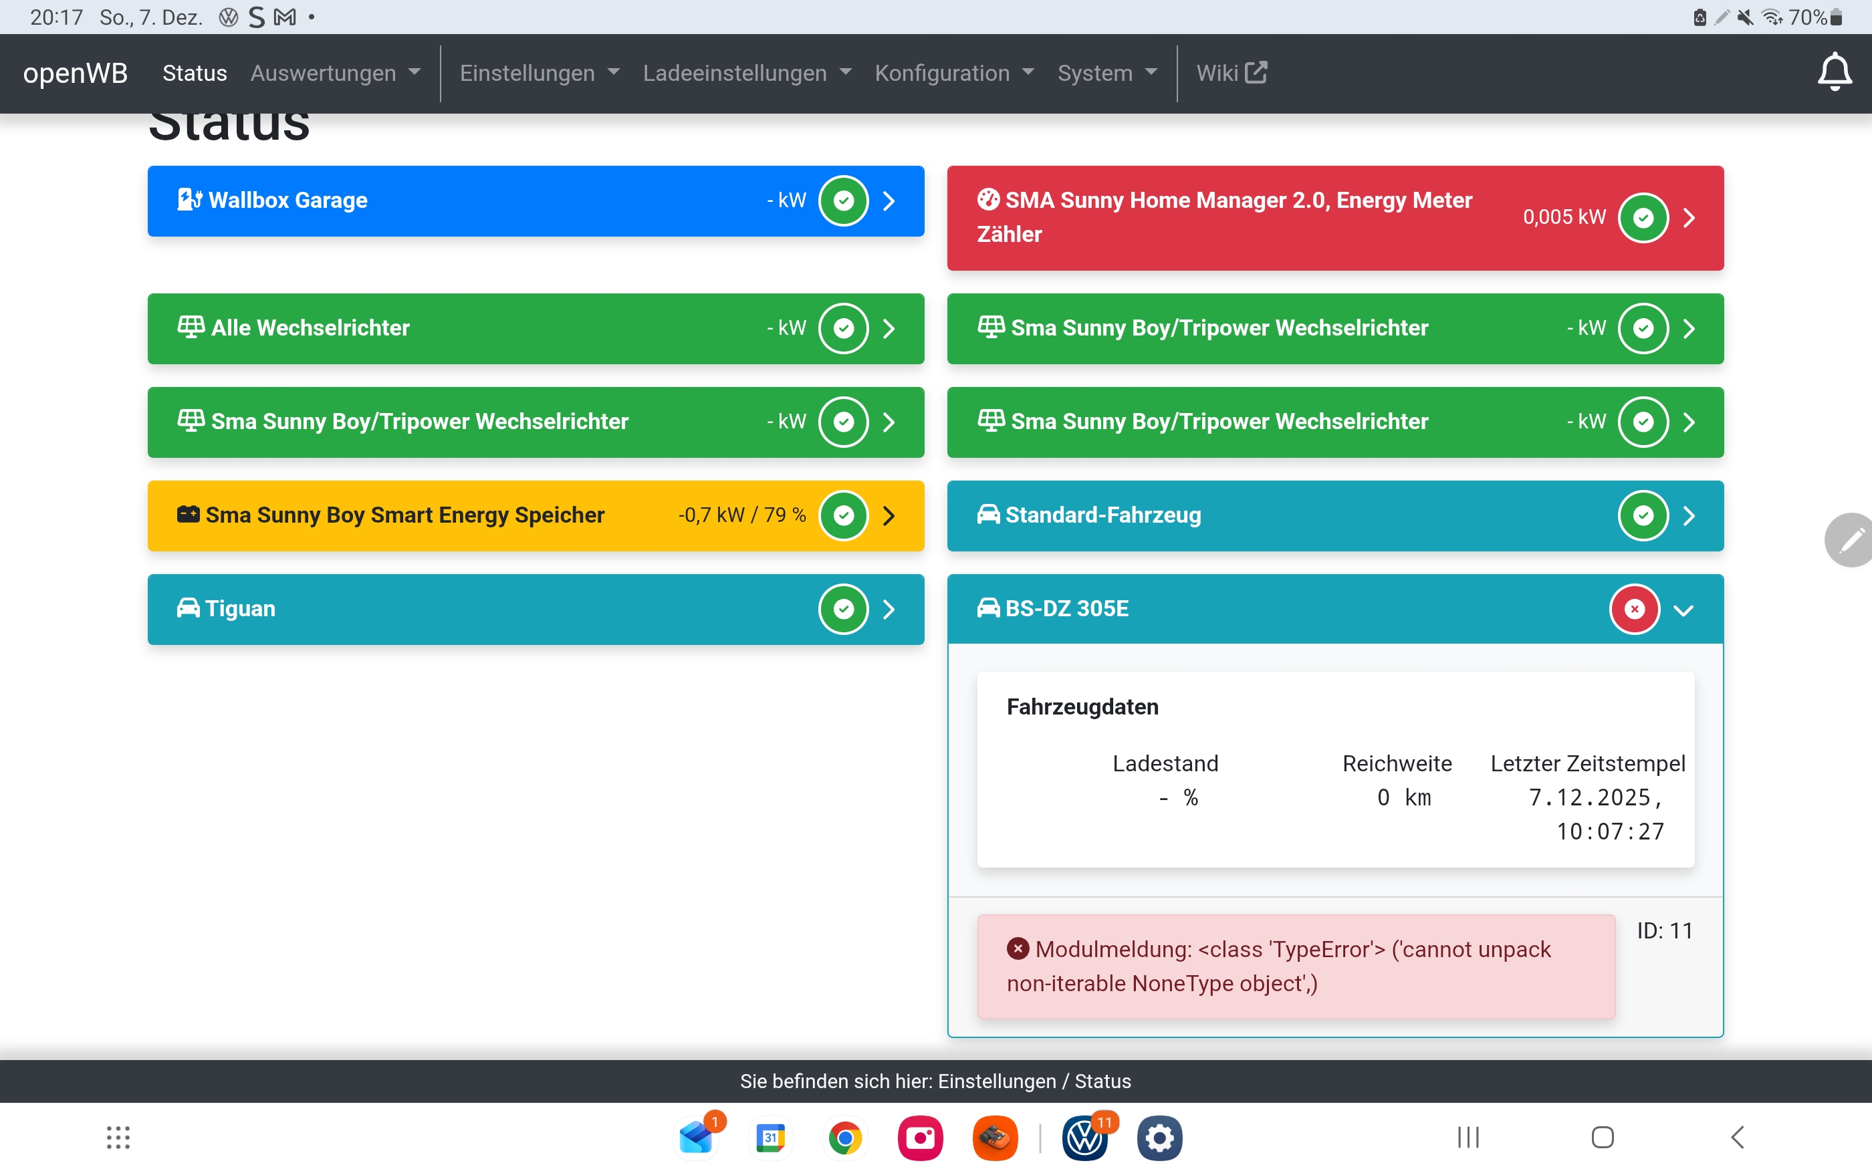Screen dimensions: 1872x1171
Task: Select the Status menu item
Action: click(x=195, y=73)
